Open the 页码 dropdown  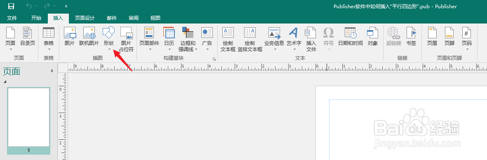(466, 39)
